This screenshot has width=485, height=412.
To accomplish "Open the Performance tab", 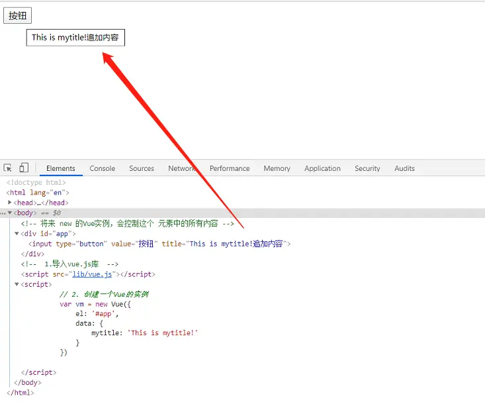I will [x=230, y=168].
